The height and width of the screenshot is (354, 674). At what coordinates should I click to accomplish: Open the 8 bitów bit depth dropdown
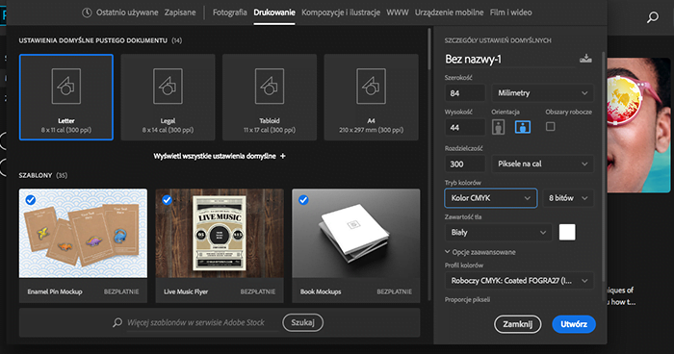pos(568,198)
